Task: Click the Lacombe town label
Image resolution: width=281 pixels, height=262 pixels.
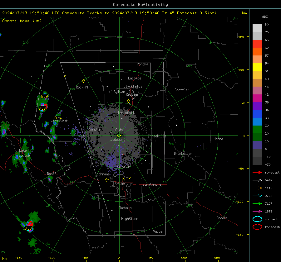Action: point(135,78)
